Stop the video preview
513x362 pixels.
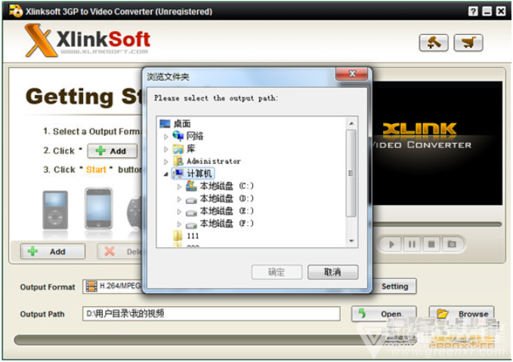(x=431, y=244)
